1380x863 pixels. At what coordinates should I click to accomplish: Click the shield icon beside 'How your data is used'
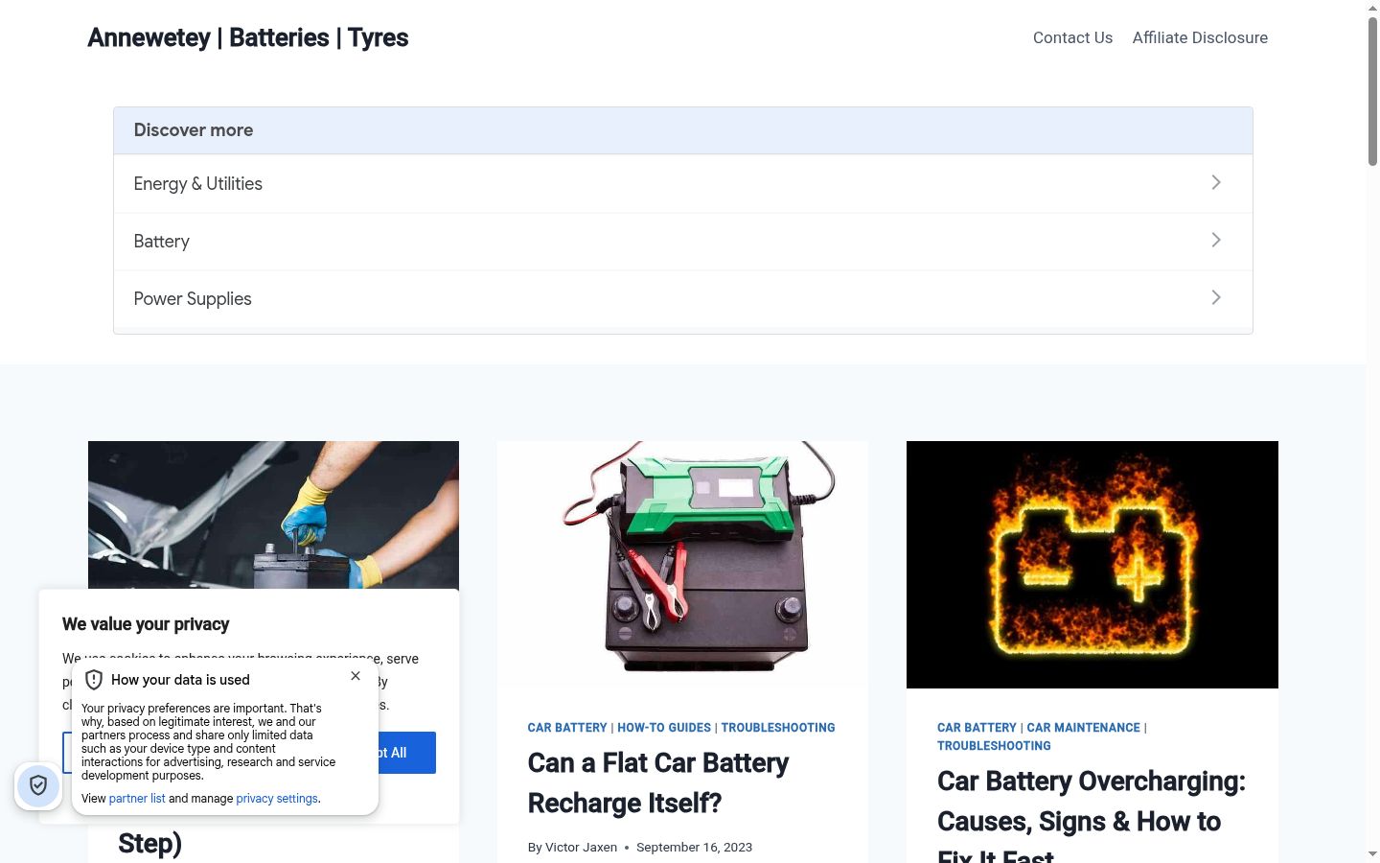94,680
